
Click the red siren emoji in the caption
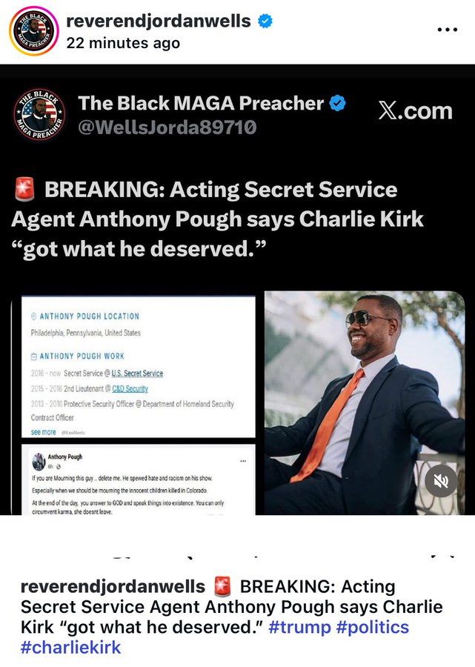pos(222,587)
